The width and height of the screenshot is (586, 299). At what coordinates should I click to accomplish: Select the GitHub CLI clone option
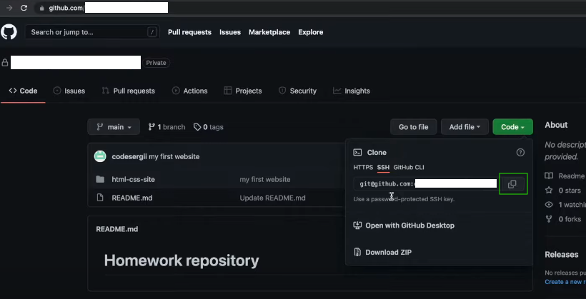tap(409, 167)
